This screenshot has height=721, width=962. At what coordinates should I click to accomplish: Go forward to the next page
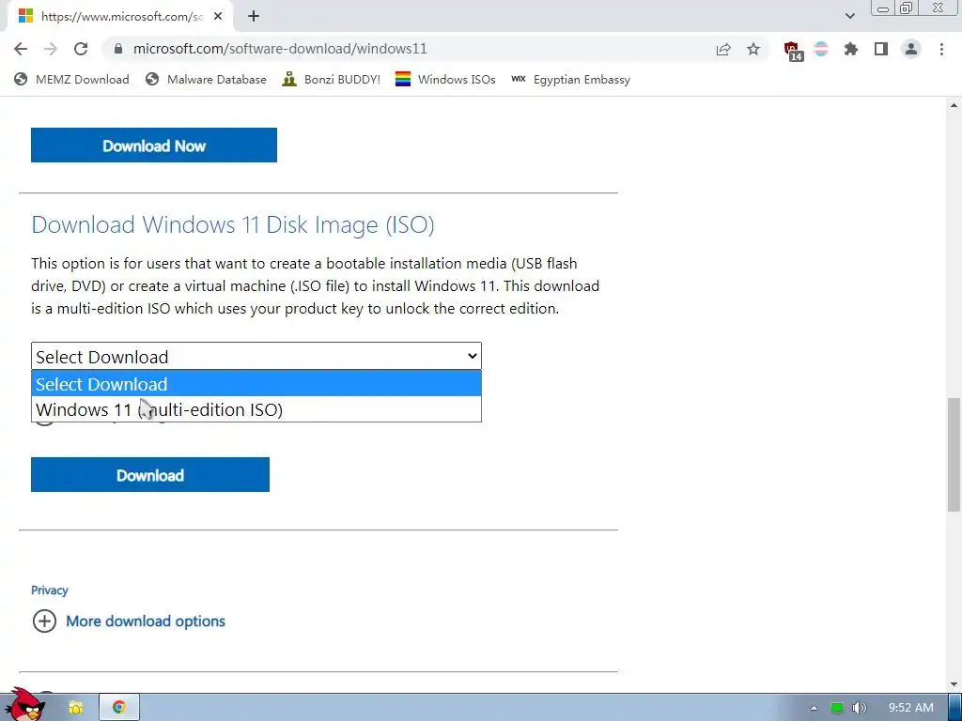[x=51, y=49]
